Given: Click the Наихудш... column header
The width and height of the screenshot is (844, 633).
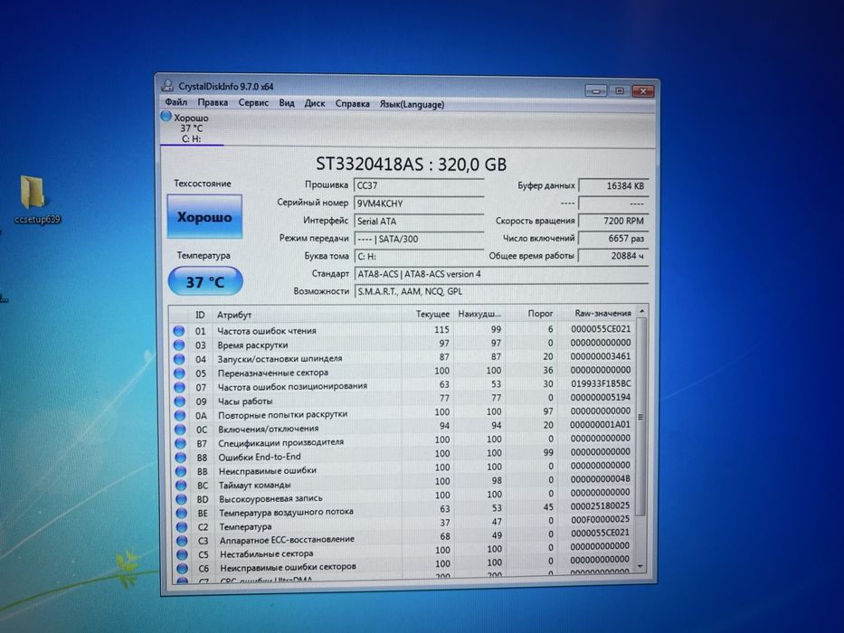Looking at the screenshot, I should (479, 314).
